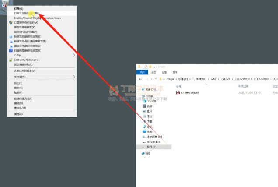Click the breadcrumb chevron after 1、整理发布
Image resolution: width=278 pixels, height=187 pixels.
click(208, 79)
